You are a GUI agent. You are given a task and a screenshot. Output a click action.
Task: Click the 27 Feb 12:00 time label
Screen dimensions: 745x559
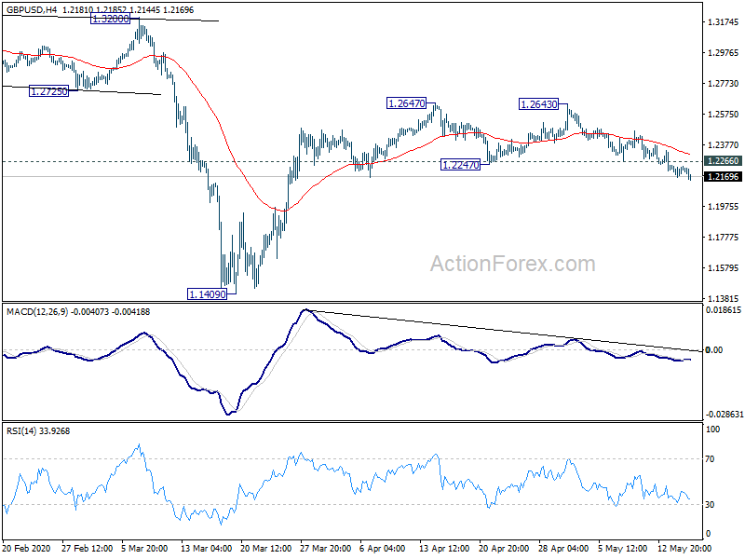[88, 548]
